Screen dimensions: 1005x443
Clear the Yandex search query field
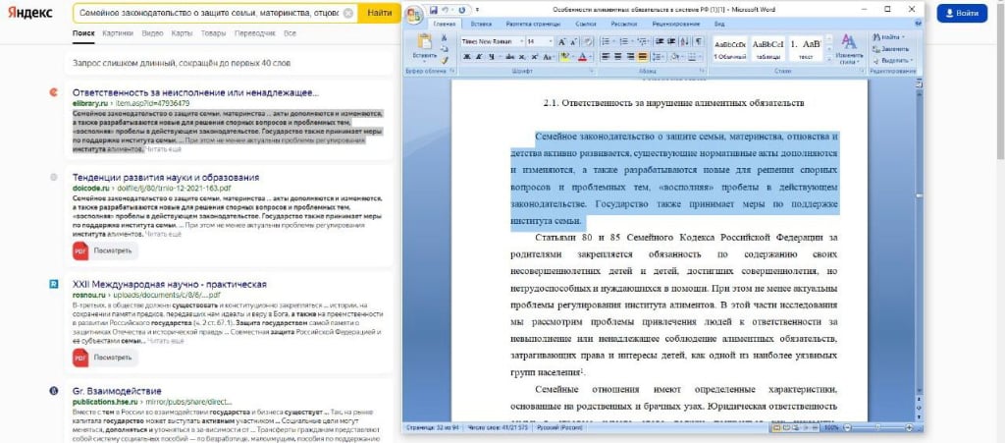[x=348, y=13]
